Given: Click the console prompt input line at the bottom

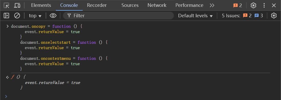Looking at the screenshot, I should coord(140,97).
